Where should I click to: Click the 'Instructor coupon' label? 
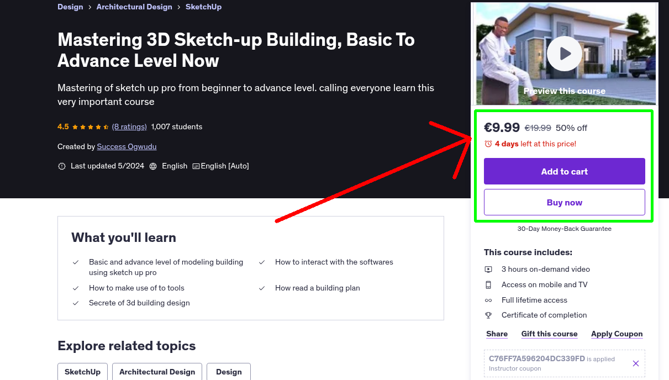click(x=515, y=369)
